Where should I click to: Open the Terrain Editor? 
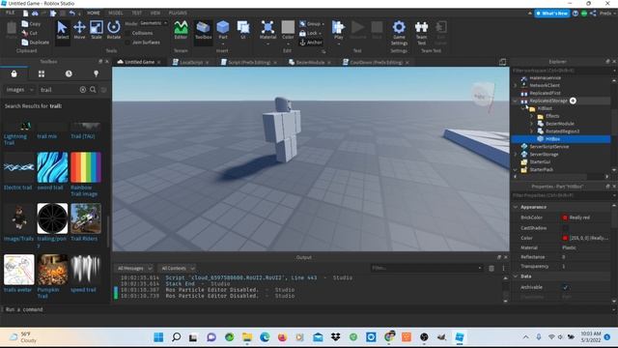pyautogui.click(x=181, y=30)
